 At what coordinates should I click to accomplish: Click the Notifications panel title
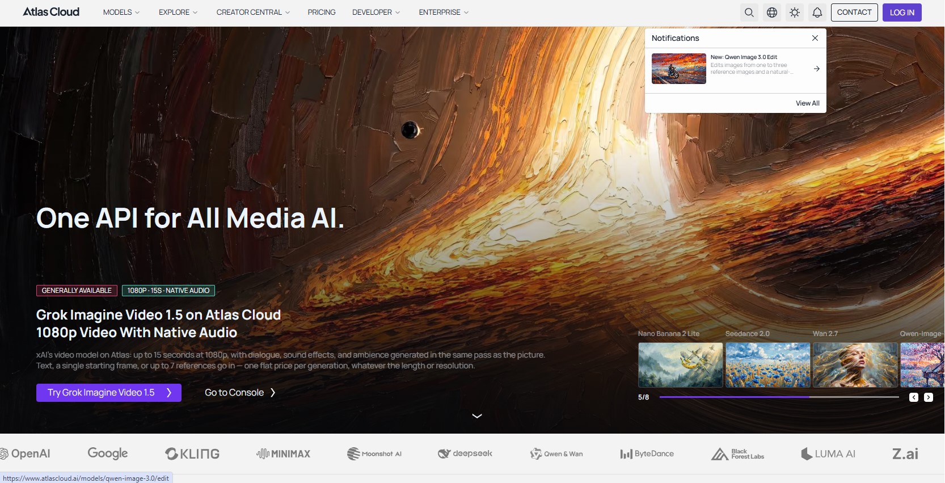tap(675, 38)
